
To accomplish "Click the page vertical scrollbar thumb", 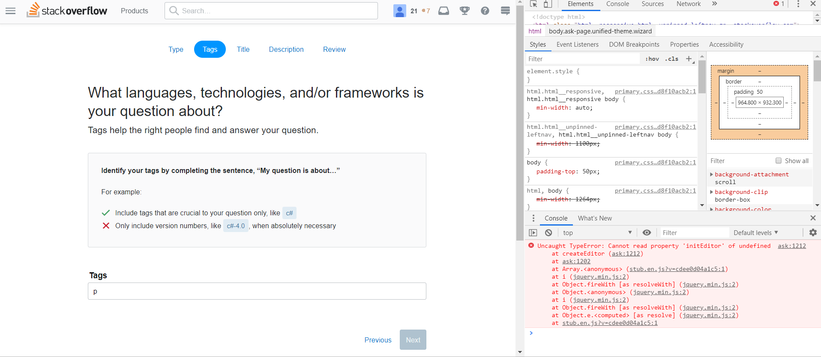I will (x=520, y=123).
